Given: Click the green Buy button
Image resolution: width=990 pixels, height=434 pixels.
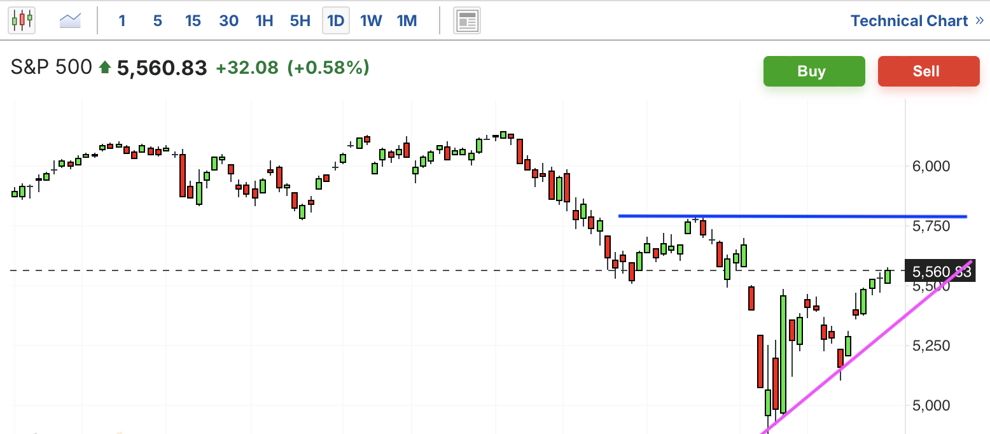Looking at the screenshot, I should [814, 71].
